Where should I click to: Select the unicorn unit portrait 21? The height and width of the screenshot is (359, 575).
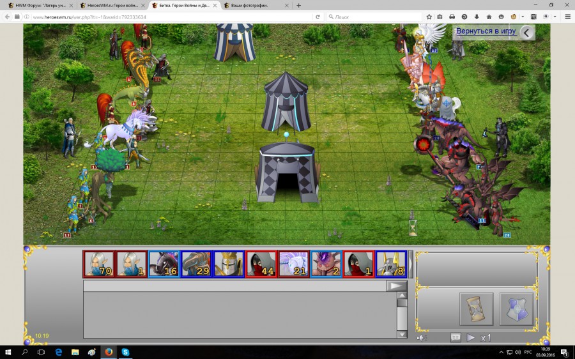pyautogui.click(x=294, y=264)
